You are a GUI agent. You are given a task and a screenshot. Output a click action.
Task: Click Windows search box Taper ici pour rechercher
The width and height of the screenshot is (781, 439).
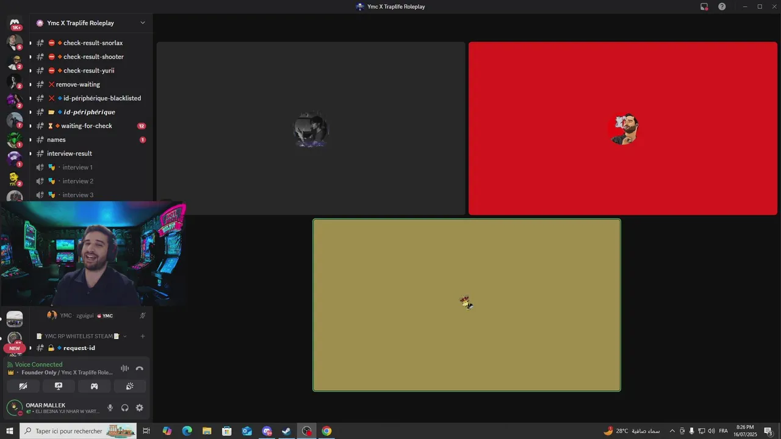point(79,431)
